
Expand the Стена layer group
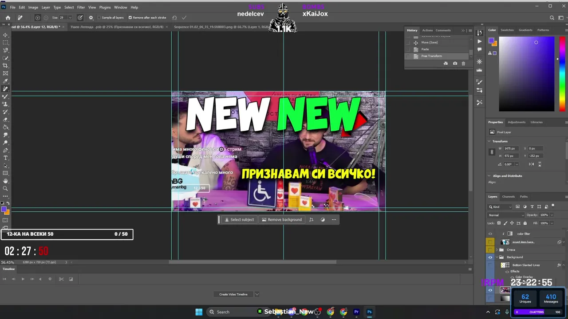tap(497, 250)
